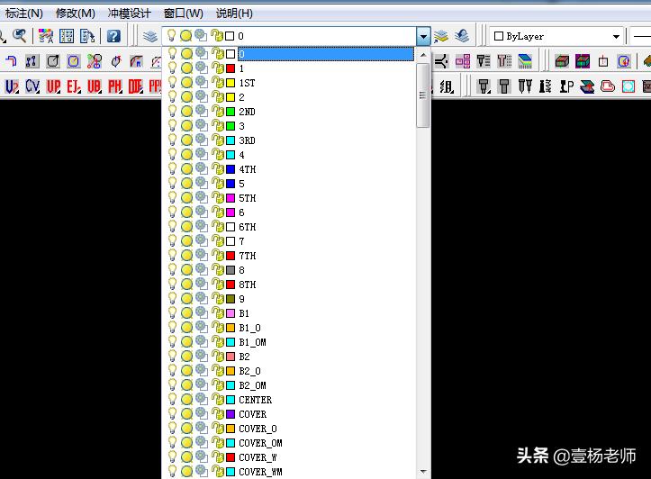Click the double punch pins icon

525,86
